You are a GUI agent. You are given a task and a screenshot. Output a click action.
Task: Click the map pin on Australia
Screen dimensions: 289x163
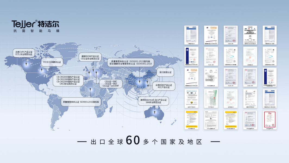click(x=155, y=112)
